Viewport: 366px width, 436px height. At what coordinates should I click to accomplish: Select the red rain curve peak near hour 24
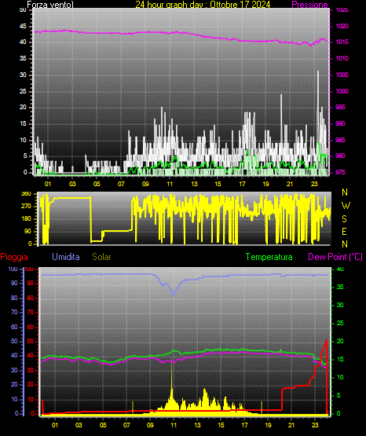point(327,340)
